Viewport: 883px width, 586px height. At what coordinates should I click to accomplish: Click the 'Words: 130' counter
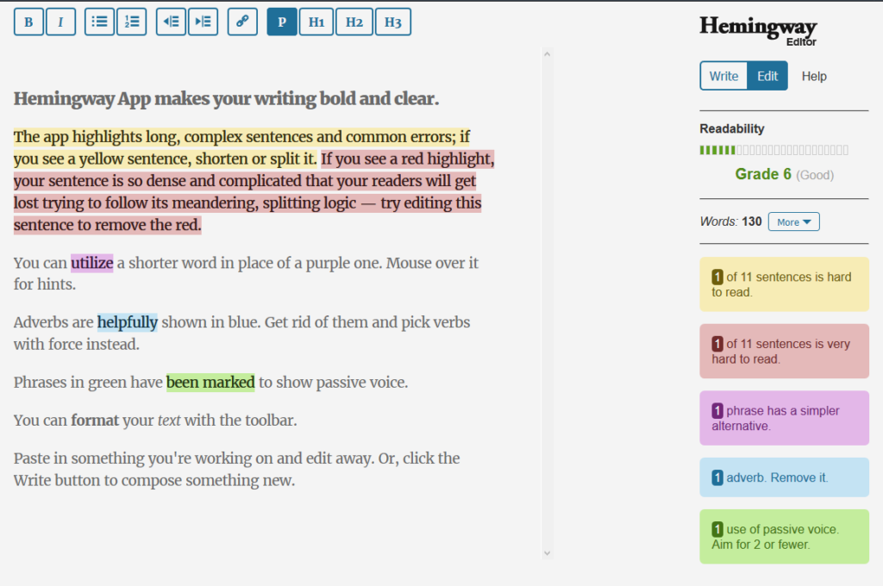[x=731, y=221]
